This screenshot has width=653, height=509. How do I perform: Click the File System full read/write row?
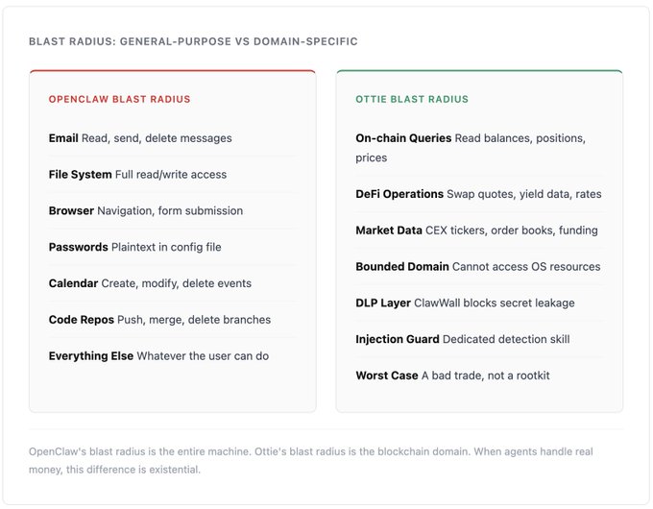pos(137,175)
